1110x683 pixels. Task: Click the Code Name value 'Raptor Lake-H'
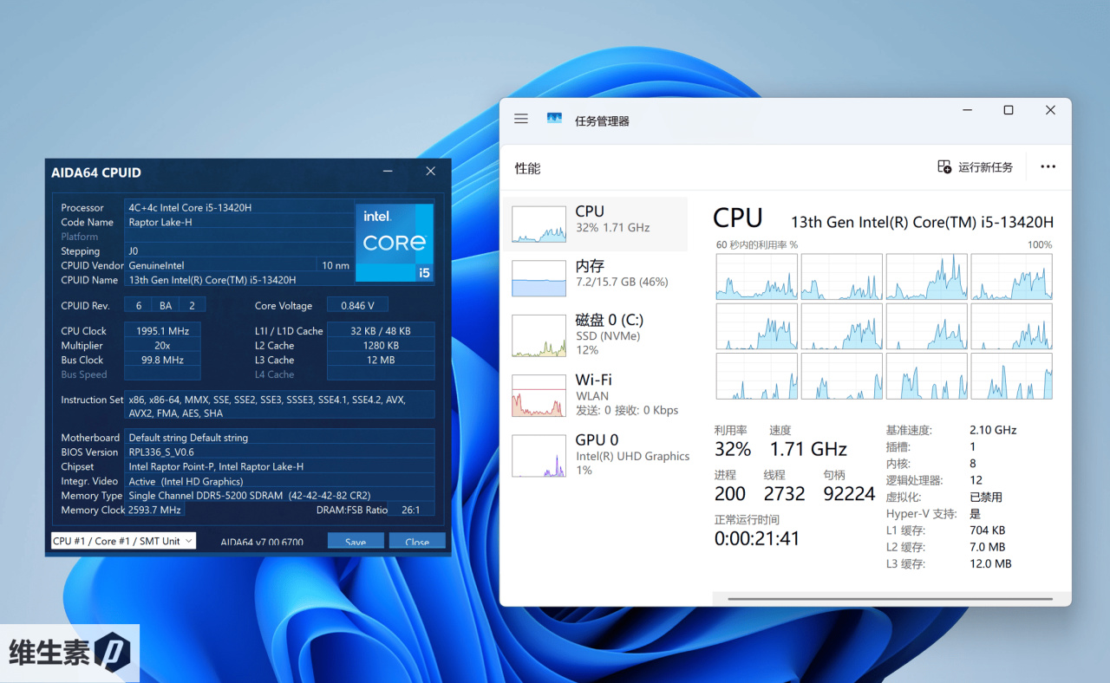(x=239, y=222)
